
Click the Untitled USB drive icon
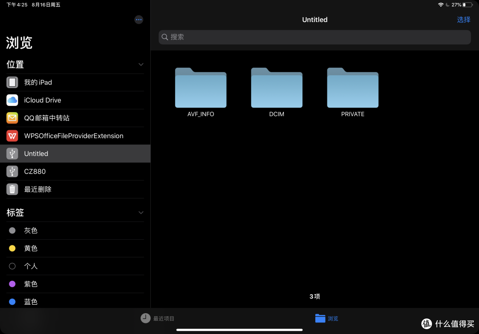click(12, 153)
